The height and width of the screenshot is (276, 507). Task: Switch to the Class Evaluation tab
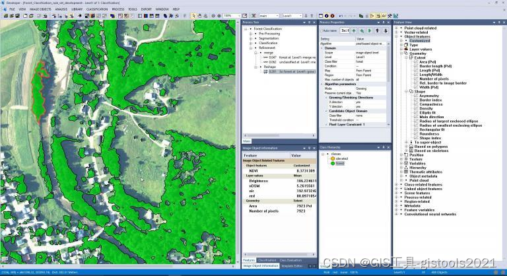tap(290, 260)
